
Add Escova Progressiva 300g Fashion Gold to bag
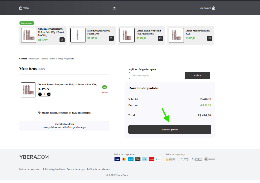click(111, 38)
